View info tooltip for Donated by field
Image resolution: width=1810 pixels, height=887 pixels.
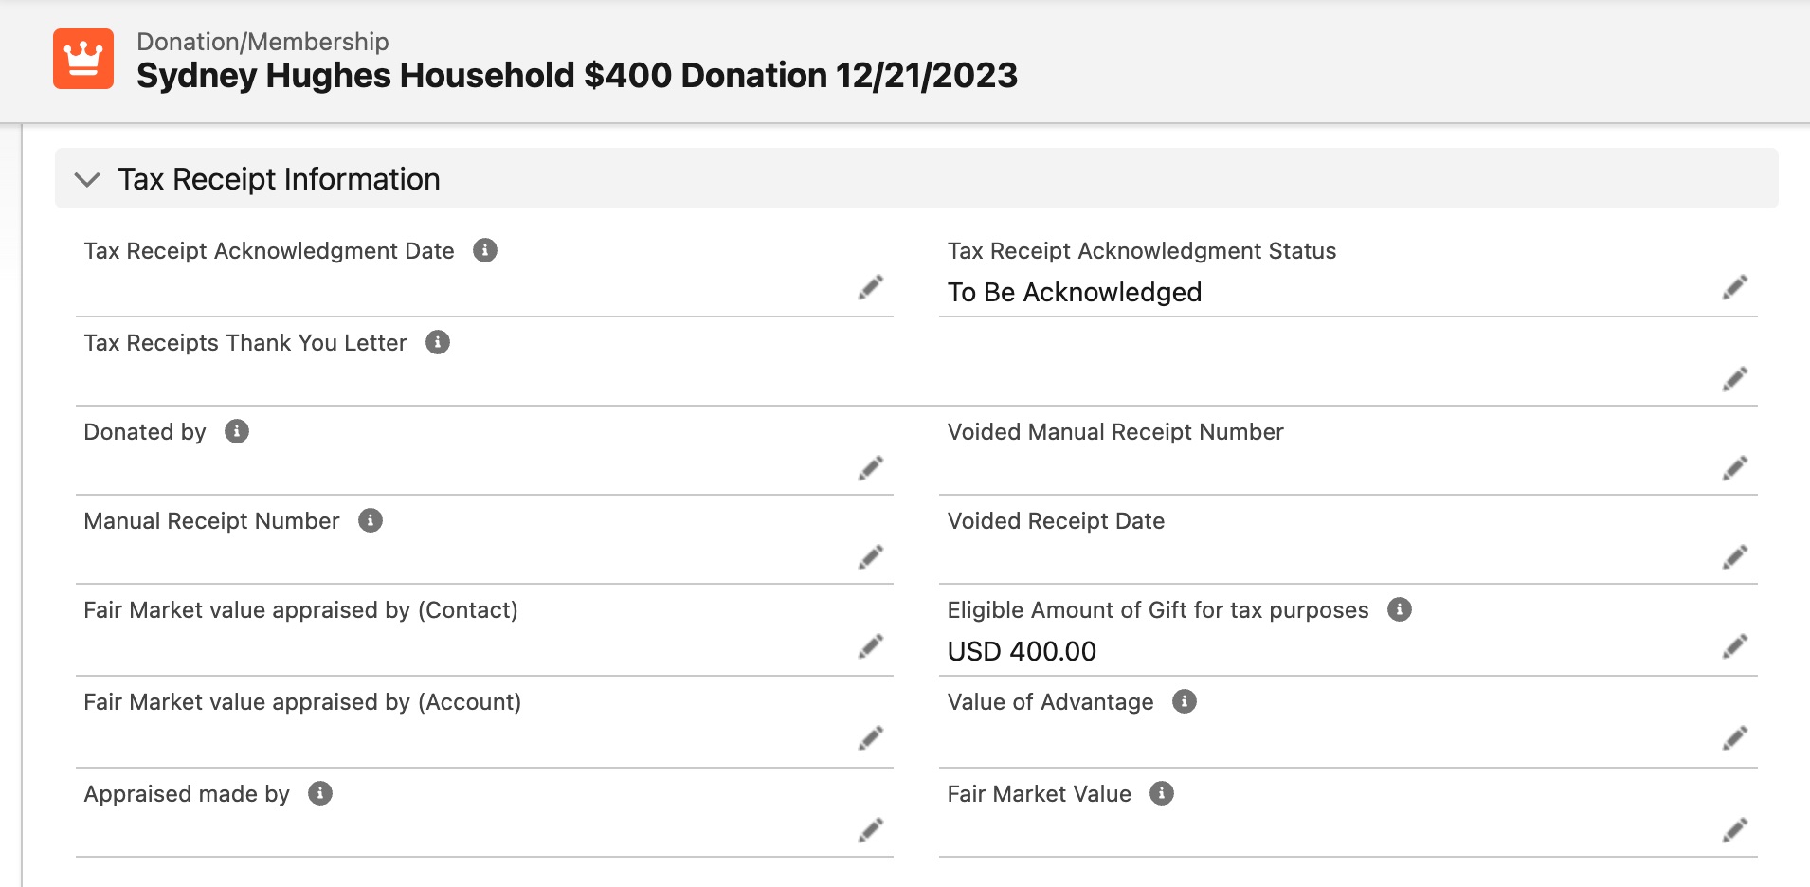point(238,431)
